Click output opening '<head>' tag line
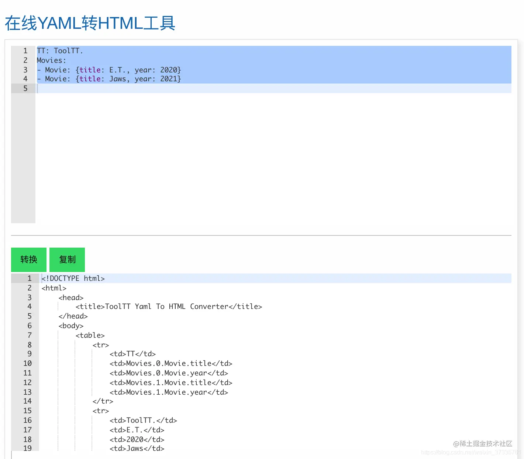Screen dimensions: 524x459 pos(71,297)
